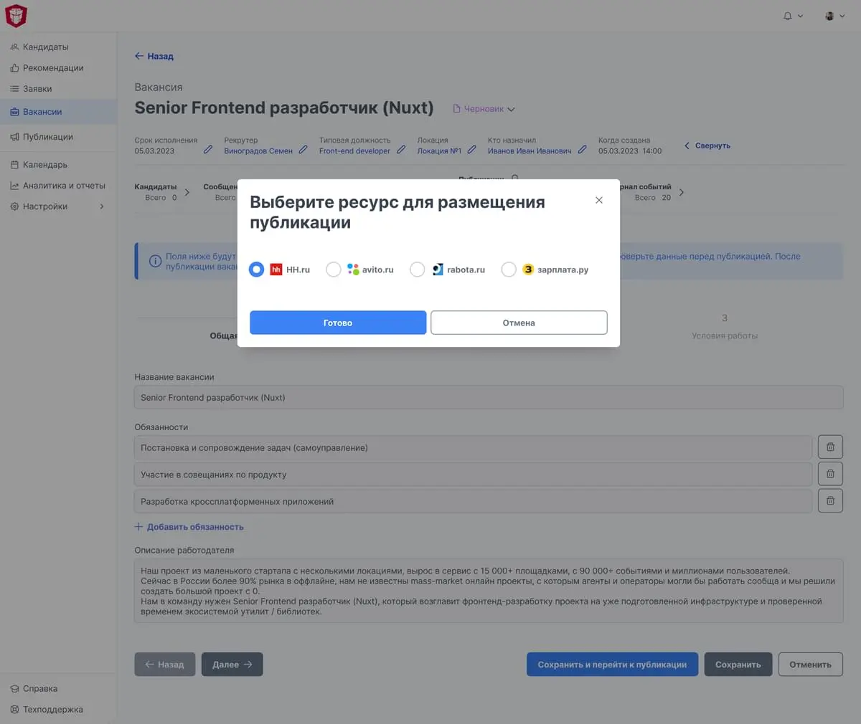Select the HH.ru publication resource
Image resolution: width=861 pixels, height=724 pixels.
point(256,270)
